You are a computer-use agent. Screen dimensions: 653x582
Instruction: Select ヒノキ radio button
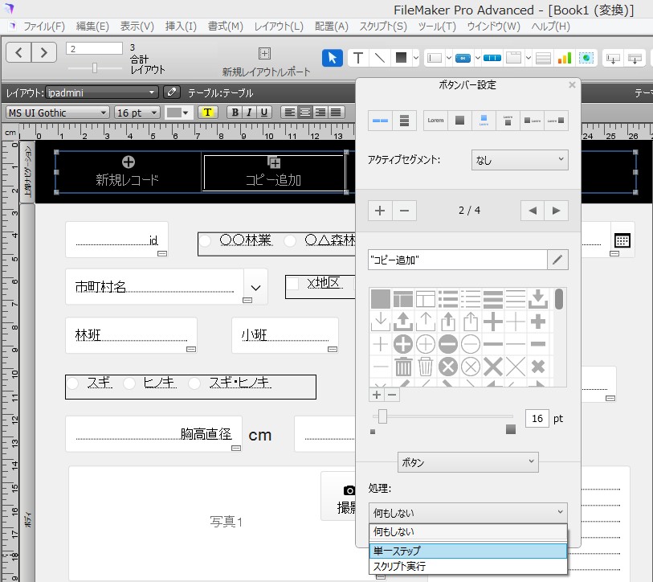tap(129, 383)
